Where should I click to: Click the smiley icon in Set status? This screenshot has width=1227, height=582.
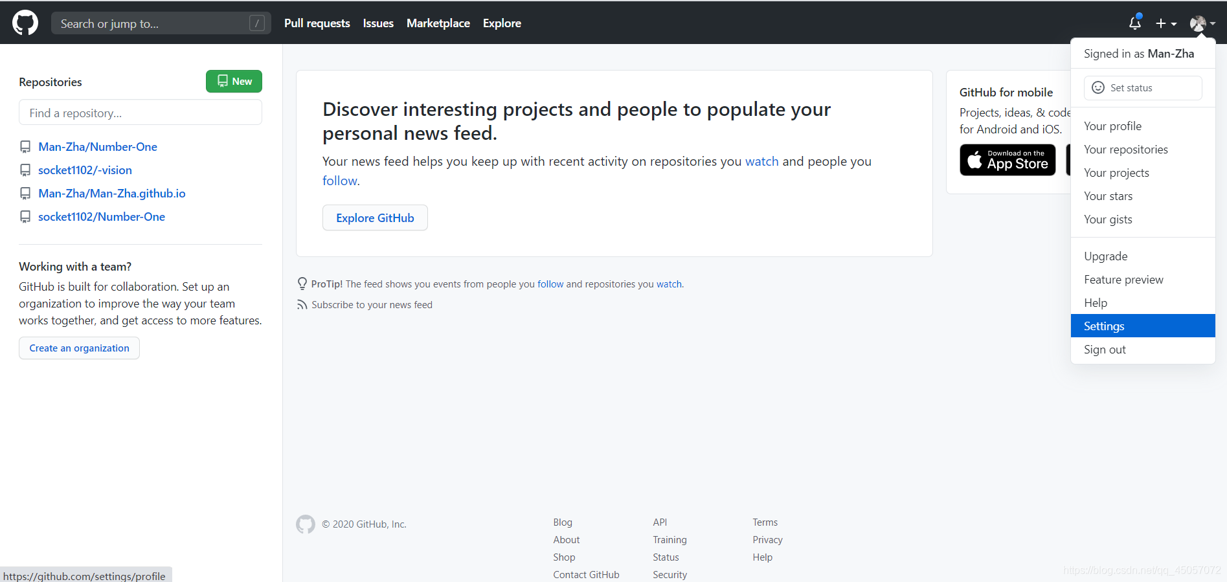click(1098, 87)
